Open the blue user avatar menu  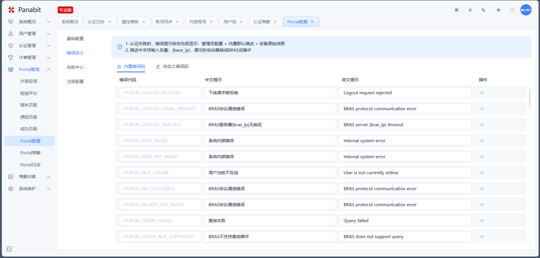click(x=526, y=10)
